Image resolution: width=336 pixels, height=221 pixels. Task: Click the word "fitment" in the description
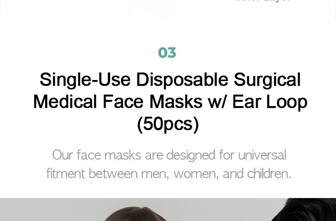click(x=65, y=173)
